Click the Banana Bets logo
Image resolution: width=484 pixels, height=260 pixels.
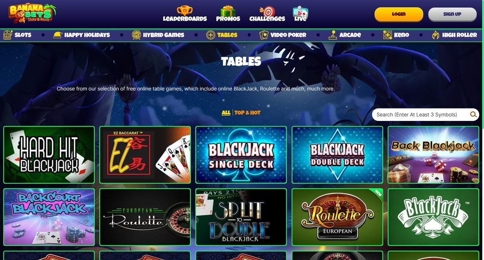point(31,13)
